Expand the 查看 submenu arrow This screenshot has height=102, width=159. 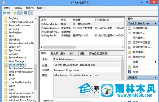coord(156,62)
